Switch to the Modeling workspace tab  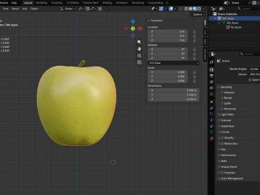42,3
